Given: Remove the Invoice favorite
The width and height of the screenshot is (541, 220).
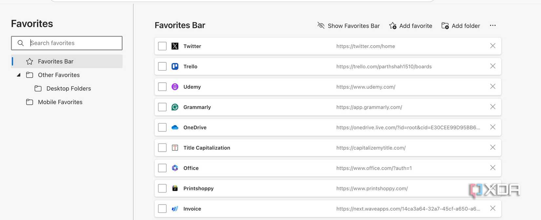Looking at the screenshot, I should 493,209.
